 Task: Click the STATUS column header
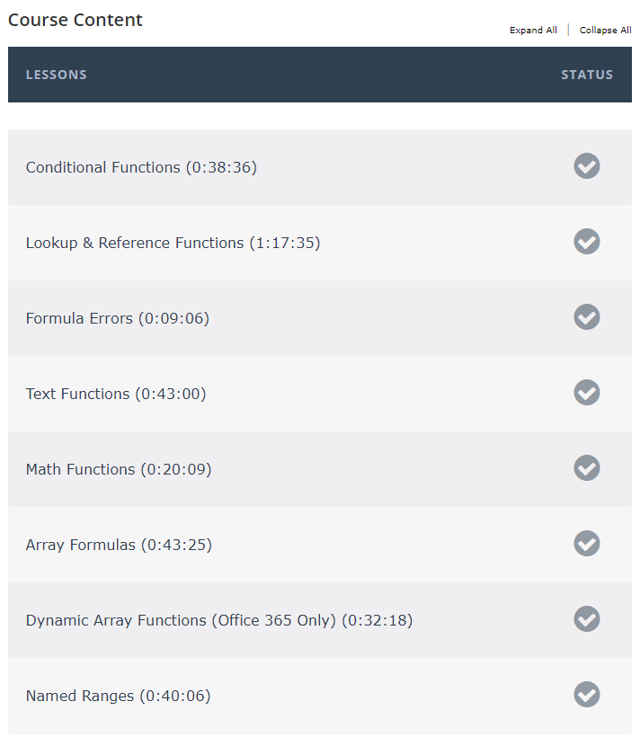tap(587, 75)
